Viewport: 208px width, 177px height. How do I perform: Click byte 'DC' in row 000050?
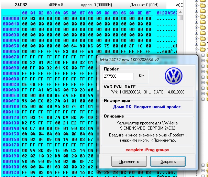(90, 46)
